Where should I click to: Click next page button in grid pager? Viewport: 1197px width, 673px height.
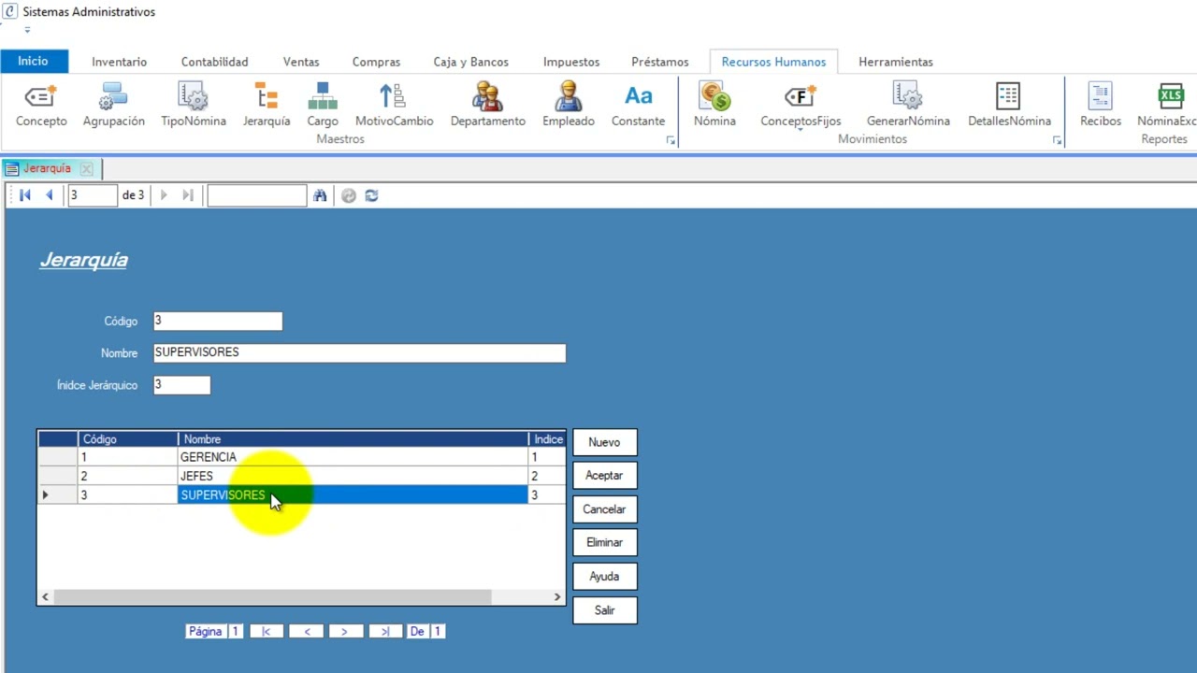[346, 632]
